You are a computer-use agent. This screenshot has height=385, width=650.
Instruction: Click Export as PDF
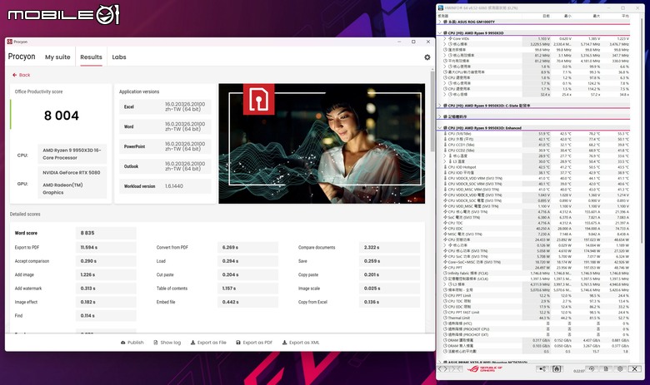pos(254,343)
